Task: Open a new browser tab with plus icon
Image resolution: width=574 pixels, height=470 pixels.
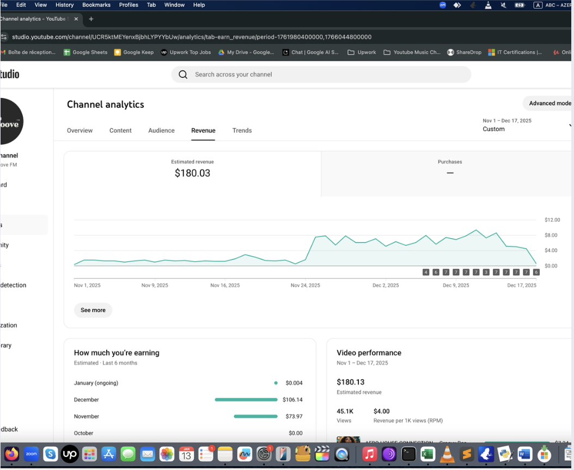Action: pyautogui.click(x=91, y=19)
